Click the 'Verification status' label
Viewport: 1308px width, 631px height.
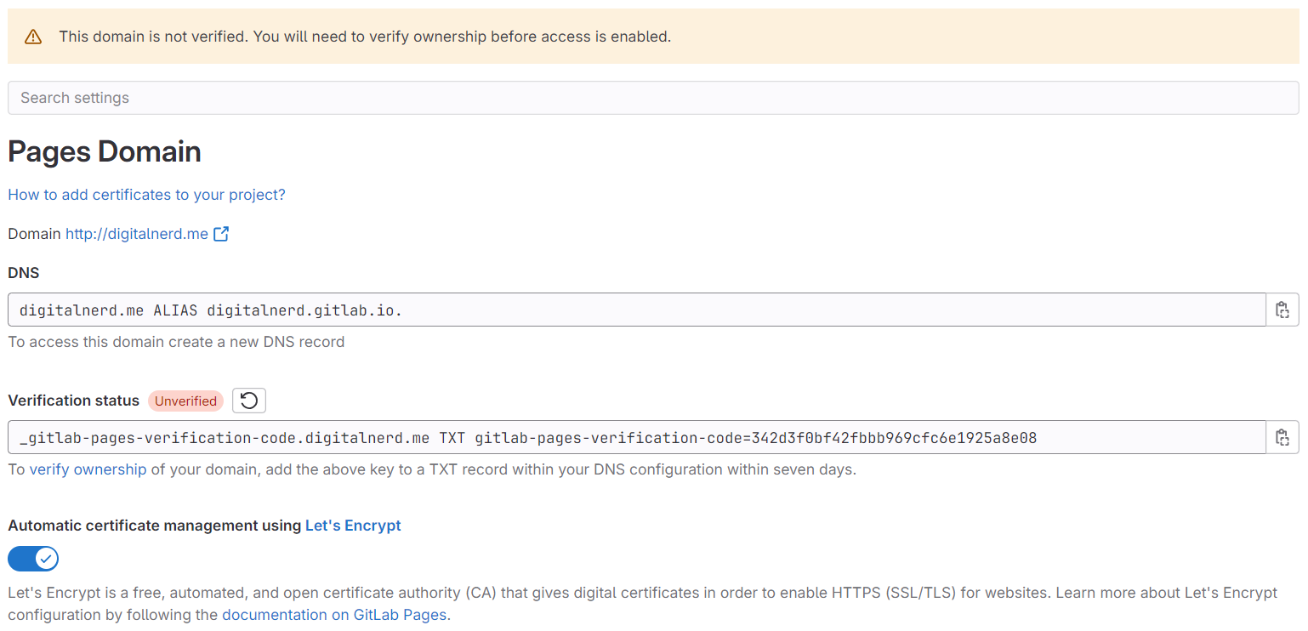73,401
